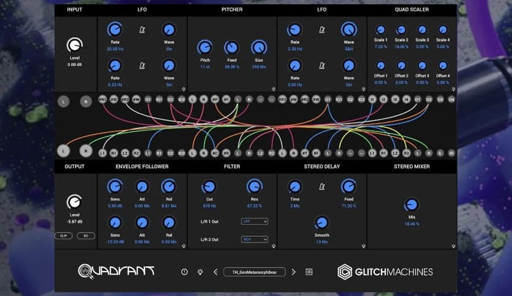Viewport: 512px width, 296px height.
Task: Click randomize bulb icon in Stereo Mixer module
Action: click(453, 246)
